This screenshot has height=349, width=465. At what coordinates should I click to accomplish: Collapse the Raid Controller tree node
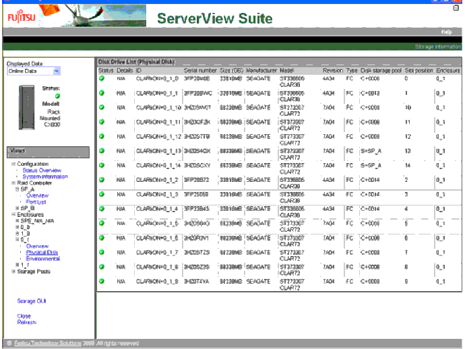[13, 183]
